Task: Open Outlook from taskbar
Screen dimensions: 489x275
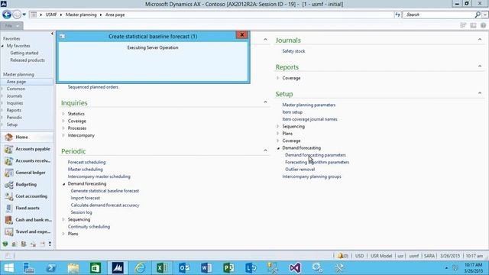Action: point(184,268)
